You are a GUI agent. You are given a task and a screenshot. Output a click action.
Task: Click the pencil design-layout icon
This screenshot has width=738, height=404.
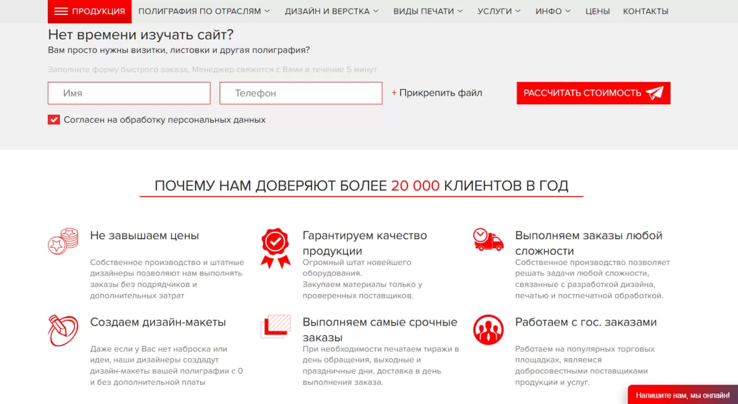pos(63,330)
